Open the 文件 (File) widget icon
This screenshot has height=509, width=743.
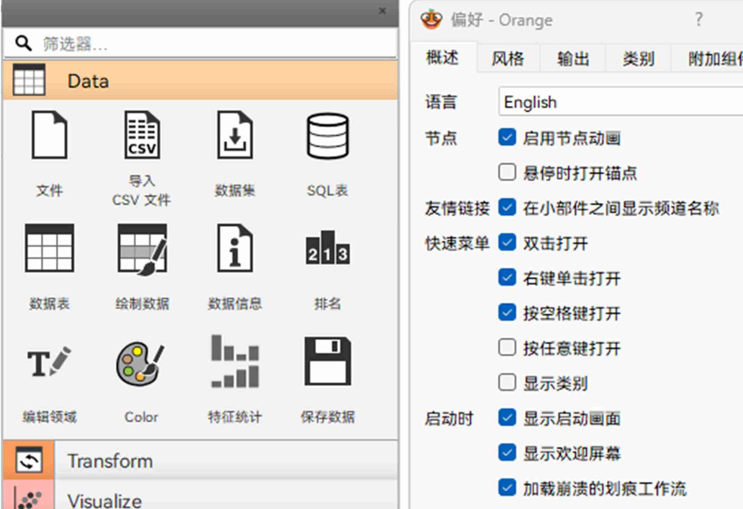point(49,136)
